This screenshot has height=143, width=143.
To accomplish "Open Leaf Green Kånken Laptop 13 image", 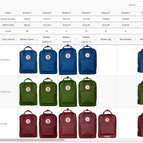I will point(48,92).
